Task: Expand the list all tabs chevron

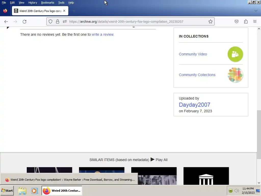Action: (256, 11)
